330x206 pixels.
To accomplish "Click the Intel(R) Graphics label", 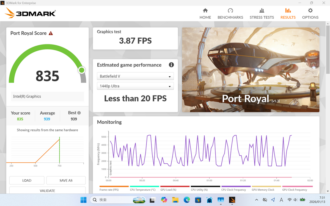I will point(27,96).
